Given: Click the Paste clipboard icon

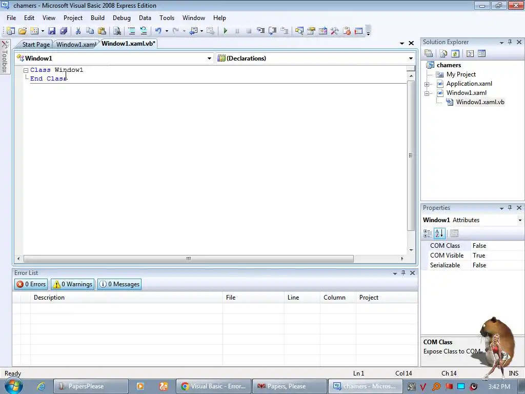Looking at the screenshot, I should (102, 31).
